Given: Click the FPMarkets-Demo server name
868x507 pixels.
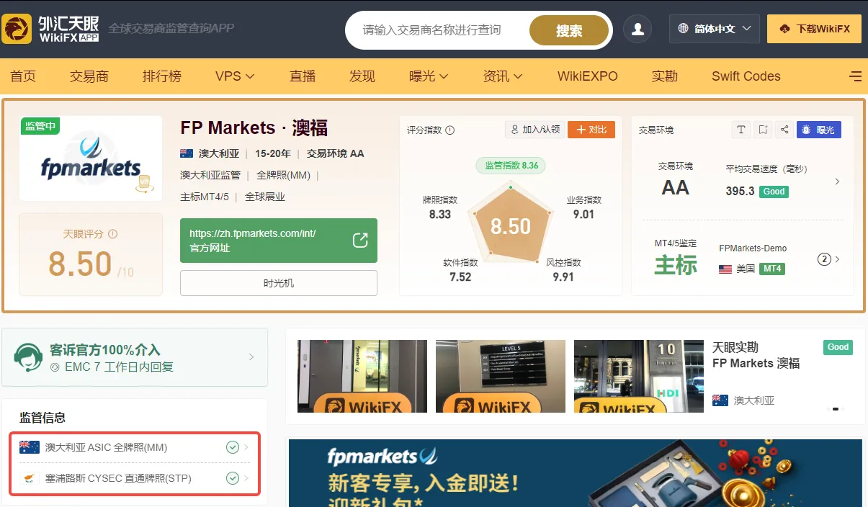Looking at the screenshot, I should click(x=753, y=248).
